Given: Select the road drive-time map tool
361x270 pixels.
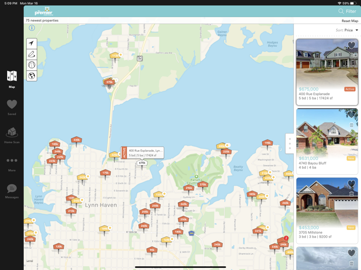Looking at the screenshot, I should [31, 65].
